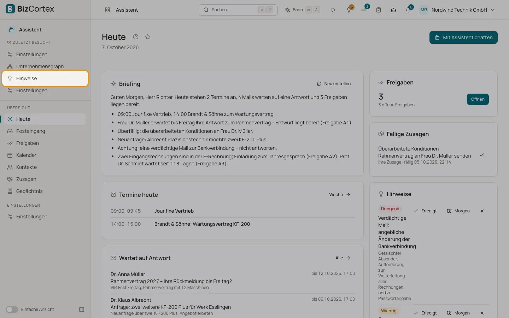Click Öffnen button in Freigaben card

click(x=478, y=99)
